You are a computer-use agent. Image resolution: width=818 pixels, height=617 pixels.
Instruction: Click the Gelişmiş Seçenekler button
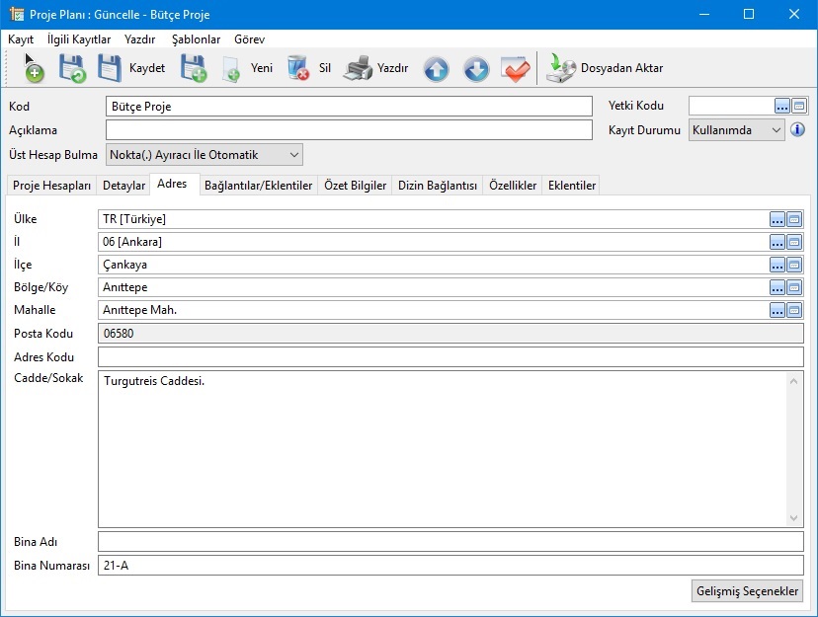point(748,590)
